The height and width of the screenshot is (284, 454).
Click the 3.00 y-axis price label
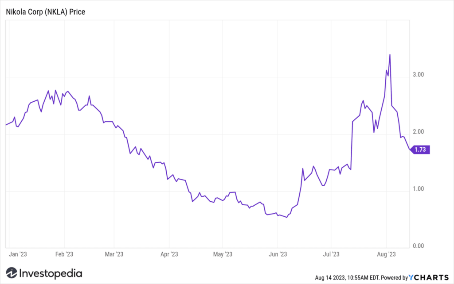pyautogui.click(x=418, y=75)
